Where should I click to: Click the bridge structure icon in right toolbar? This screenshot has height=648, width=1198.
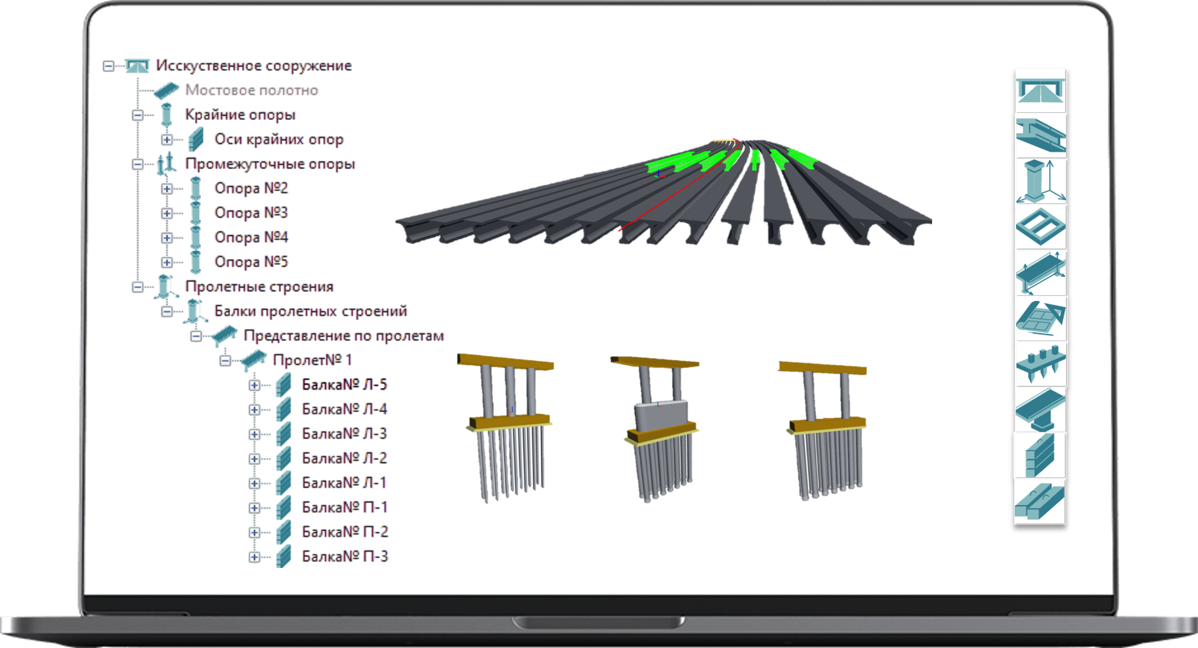click(1040, 91)
